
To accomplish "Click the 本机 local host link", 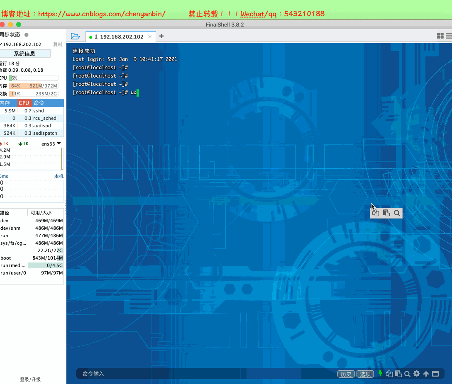I will [x=59, y=176].
